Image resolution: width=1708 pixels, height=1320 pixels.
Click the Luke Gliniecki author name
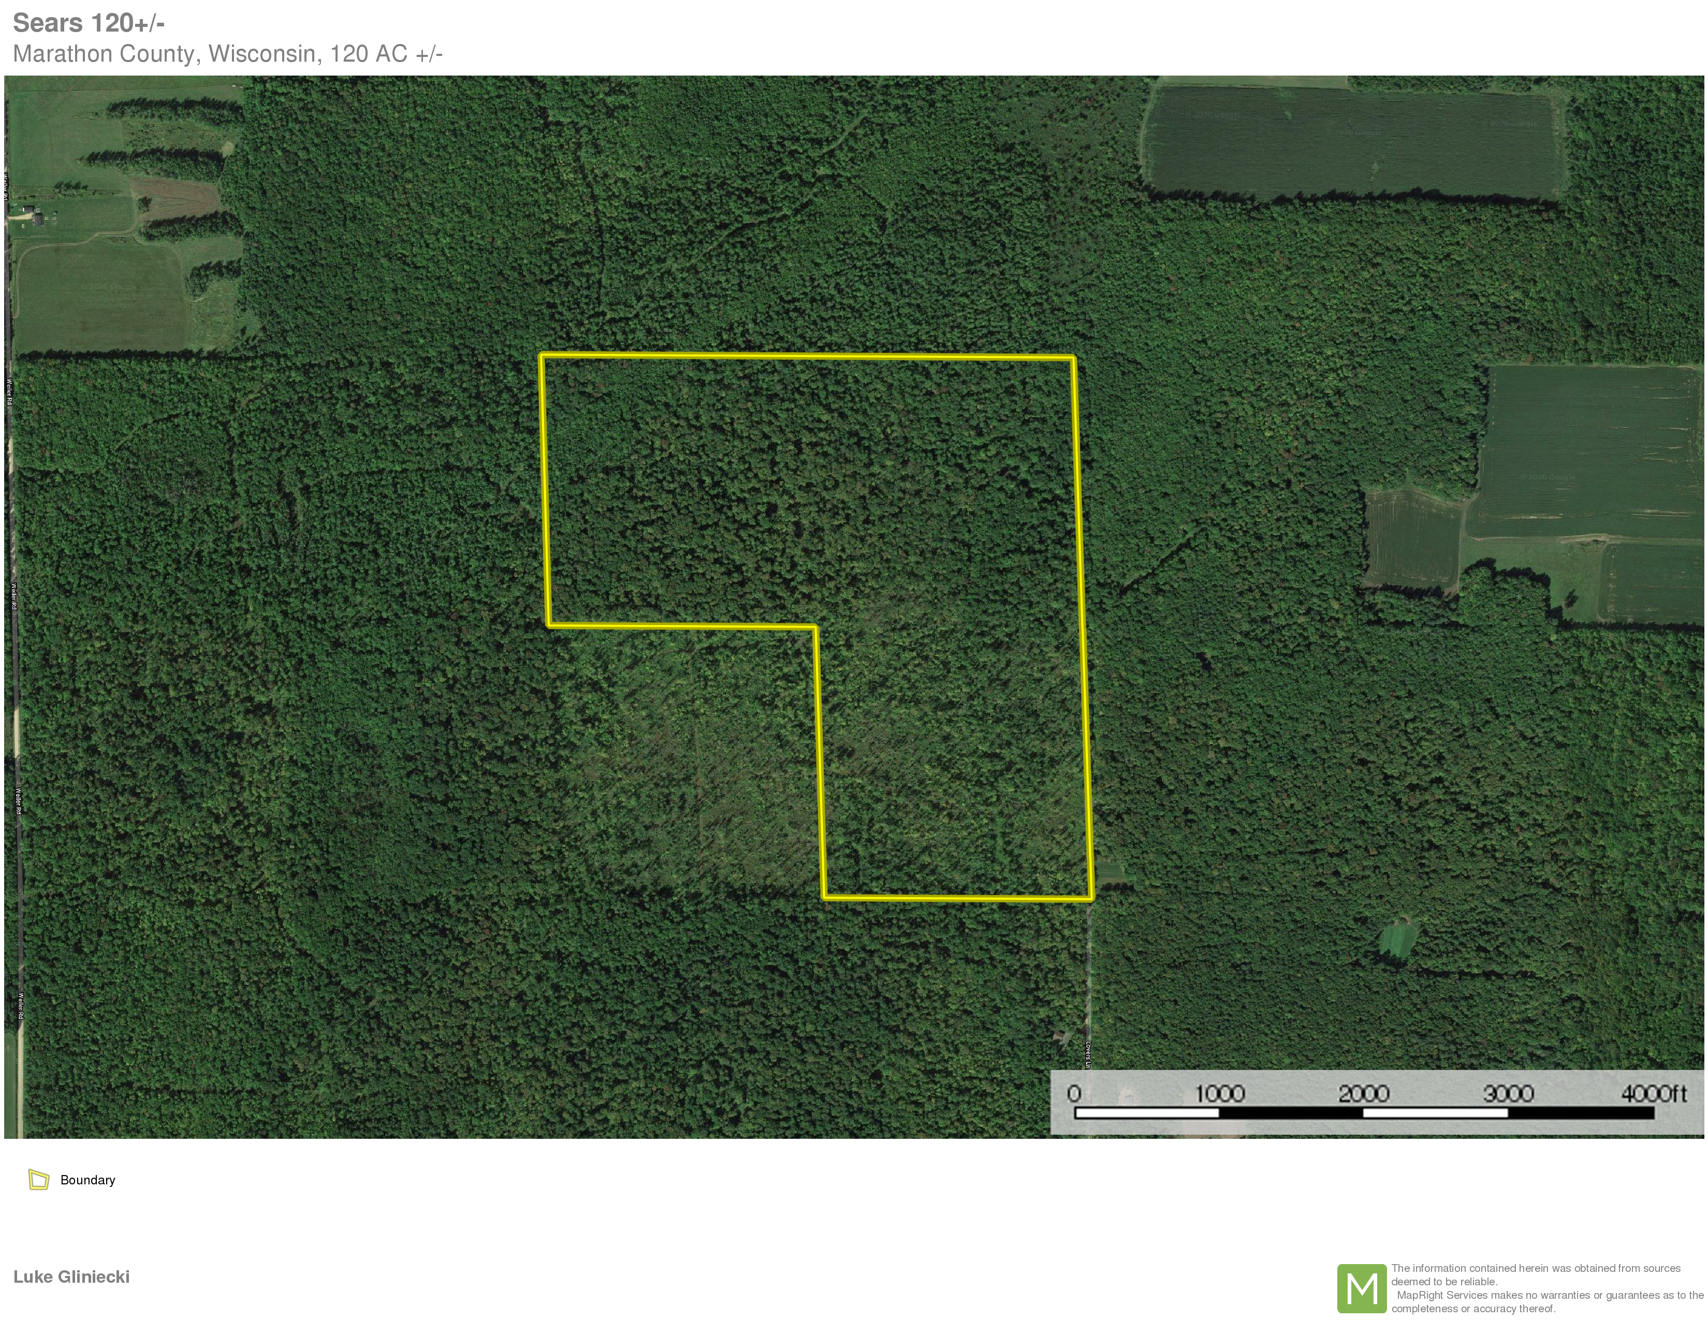click(71, 1276)
